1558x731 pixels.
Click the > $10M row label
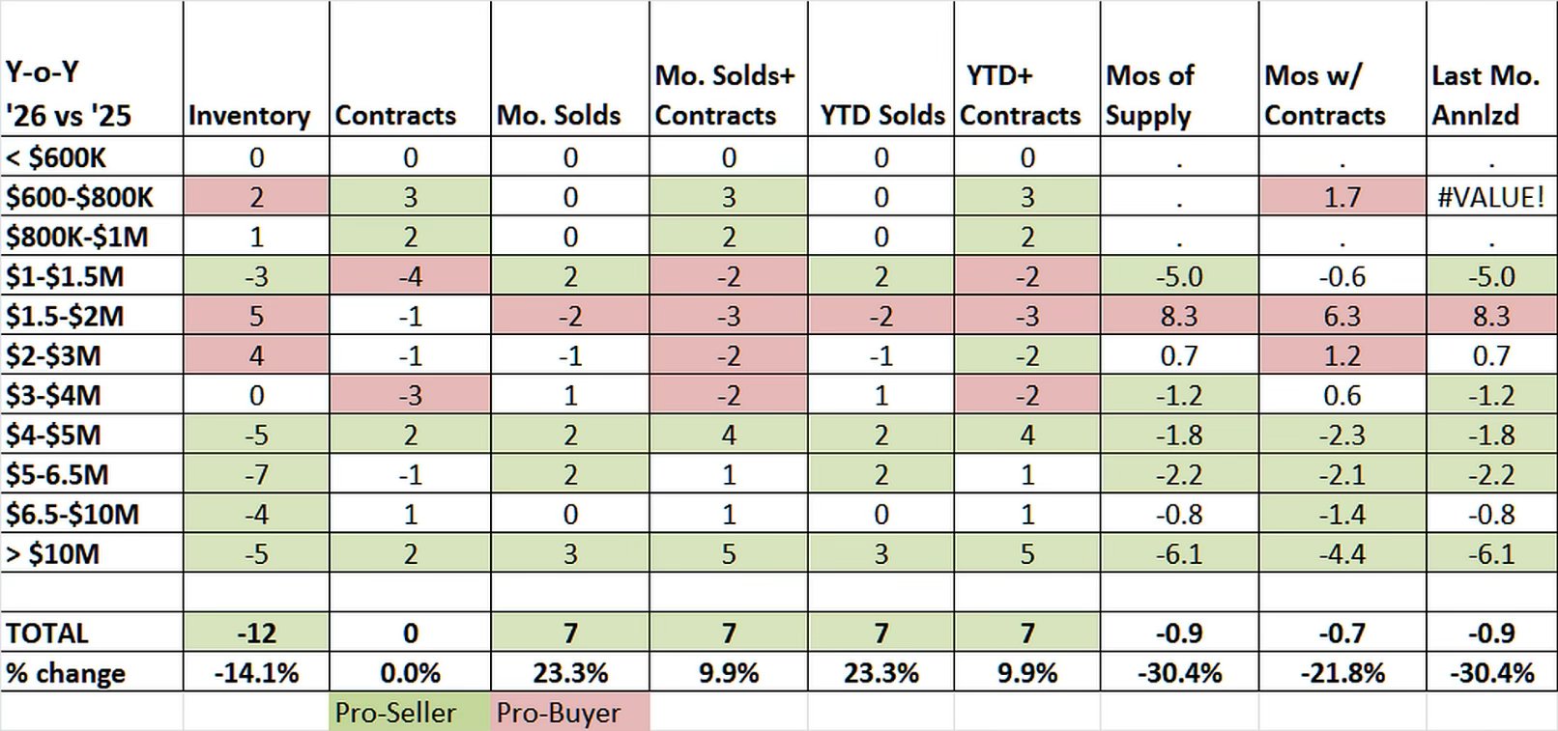pos(52,553)
